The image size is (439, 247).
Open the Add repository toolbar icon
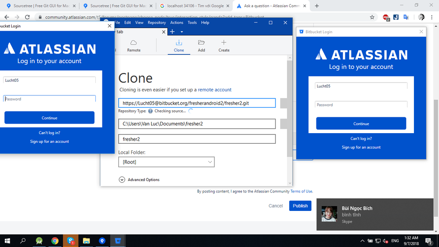pos(201,46)
